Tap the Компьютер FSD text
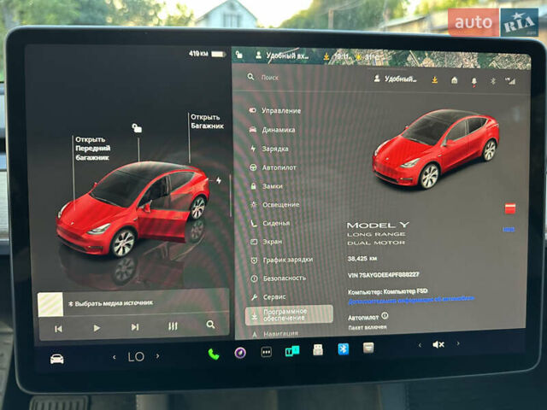 point(387,291)
